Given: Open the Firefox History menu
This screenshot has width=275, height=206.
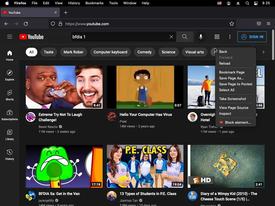Looking at the screenshot, I should click(x=74, y=3).
